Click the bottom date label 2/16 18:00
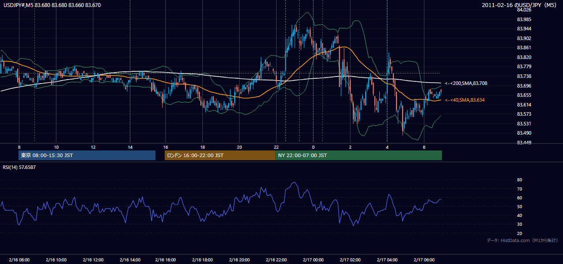Screen dimensions: 563x264 coord(202,260)
